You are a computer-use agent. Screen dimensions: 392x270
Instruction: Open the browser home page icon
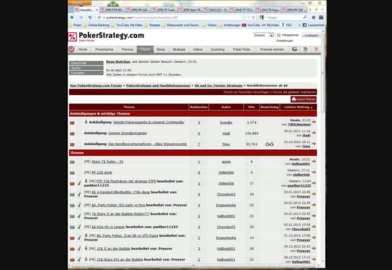[314, 18]
